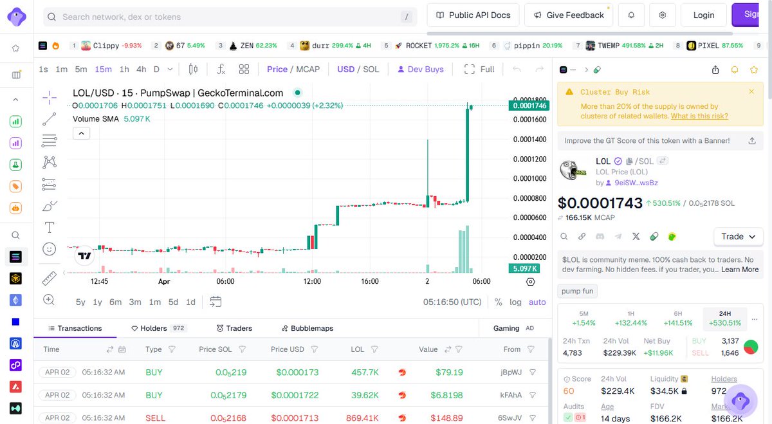Switch chart to Price view
The height and width of the screenshot is (424, 772).
277,69
